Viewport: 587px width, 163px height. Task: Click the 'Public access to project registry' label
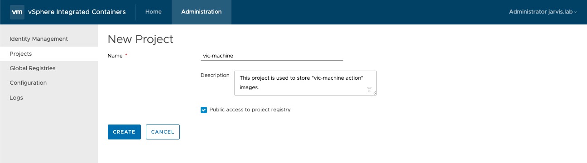[250, 110]
